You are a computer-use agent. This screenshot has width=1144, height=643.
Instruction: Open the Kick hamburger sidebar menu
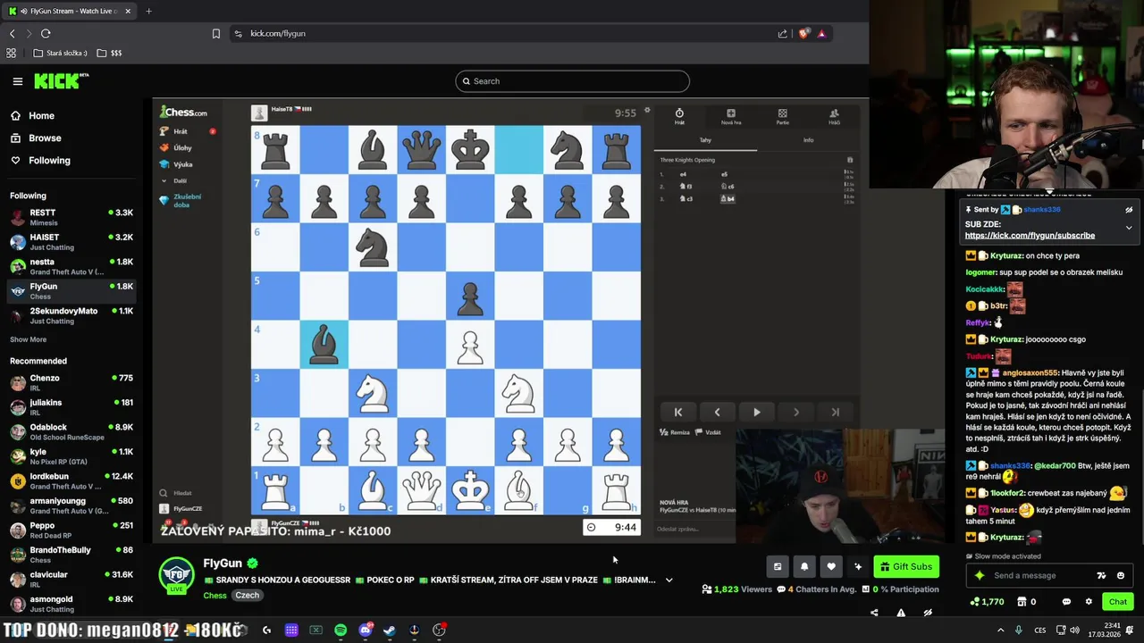click(x=18, y=81)
